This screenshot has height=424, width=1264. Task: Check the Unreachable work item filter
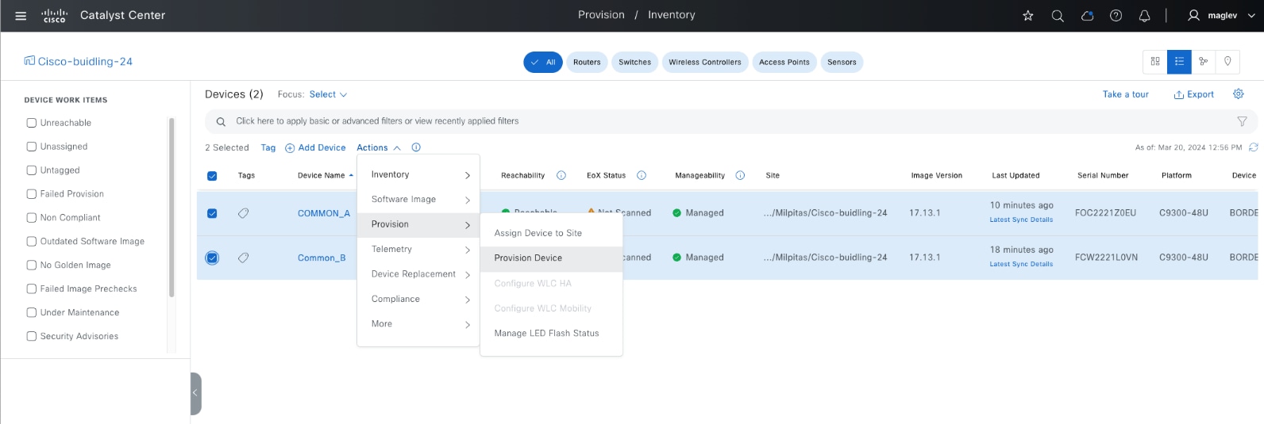point(32,123)
